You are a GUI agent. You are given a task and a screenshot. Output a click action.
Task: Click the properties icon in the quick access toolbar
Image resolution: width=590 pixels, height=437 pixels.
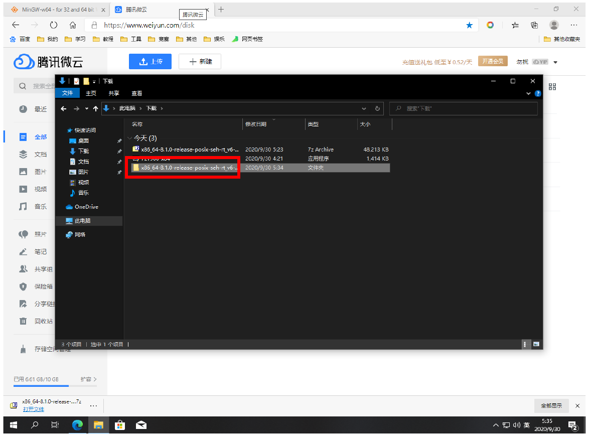77,81
